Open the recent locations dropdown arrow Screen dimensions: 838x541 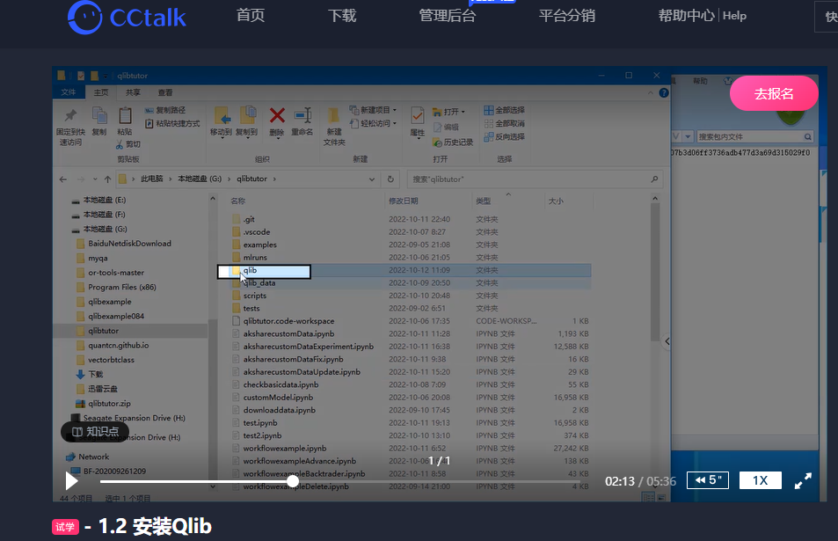[x=95, y=179]
